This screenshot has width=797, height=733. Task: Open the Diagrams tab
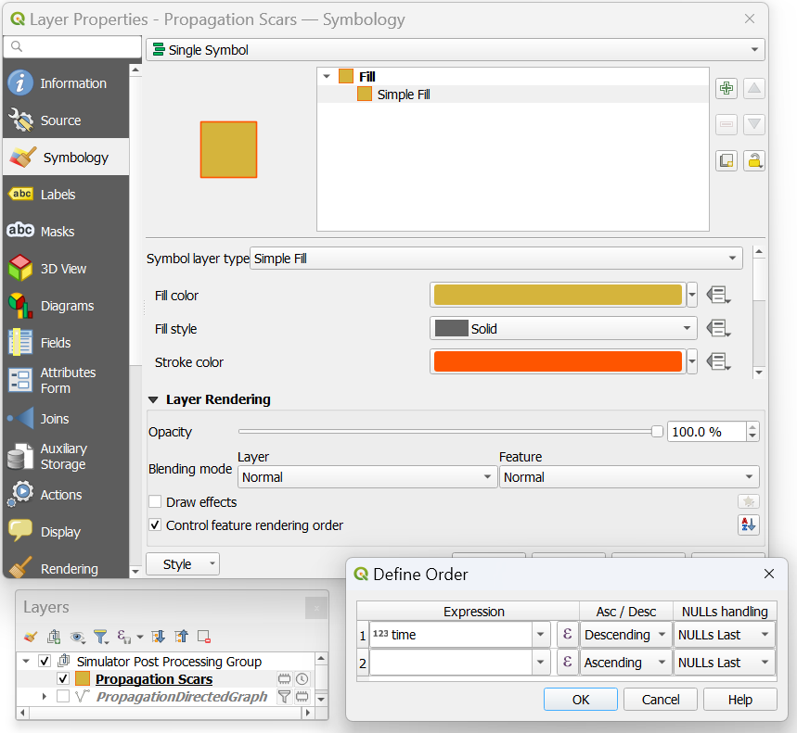(66, 306)
